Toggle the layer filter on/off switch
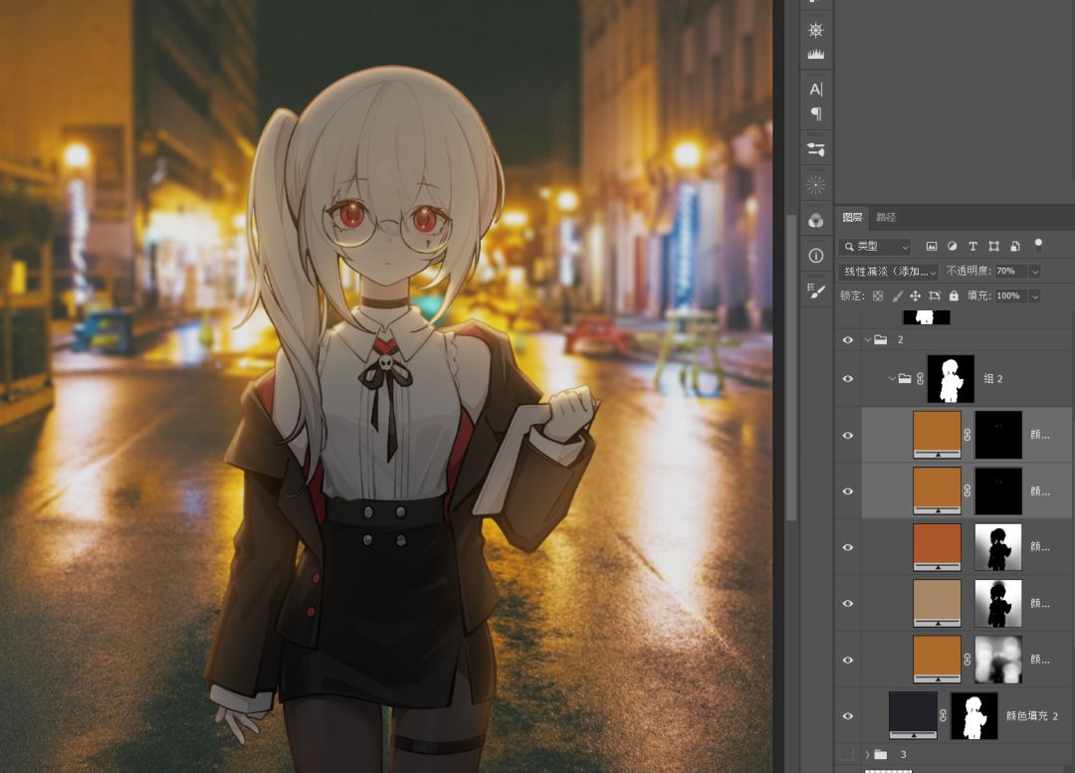The width and height of the screenshot is (1075, 773). (1038, 245)
